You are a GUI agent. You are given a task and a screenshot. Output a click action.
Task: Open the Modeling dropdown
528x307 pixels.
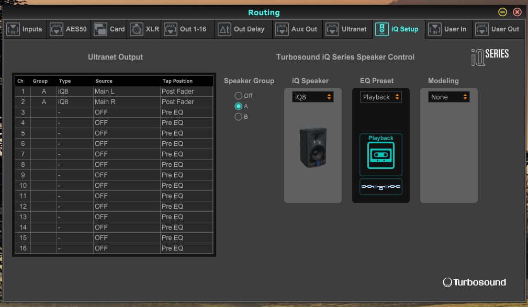pos(449,97)
